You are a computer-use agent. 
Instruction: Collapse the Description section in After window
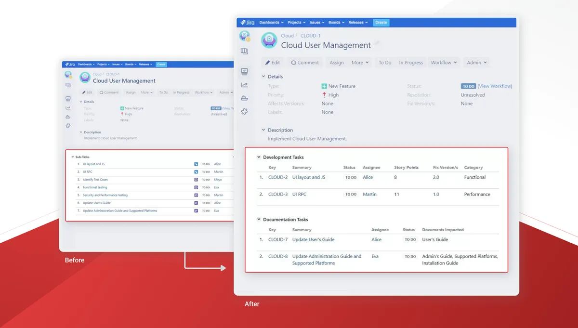(x=263, y=130)
